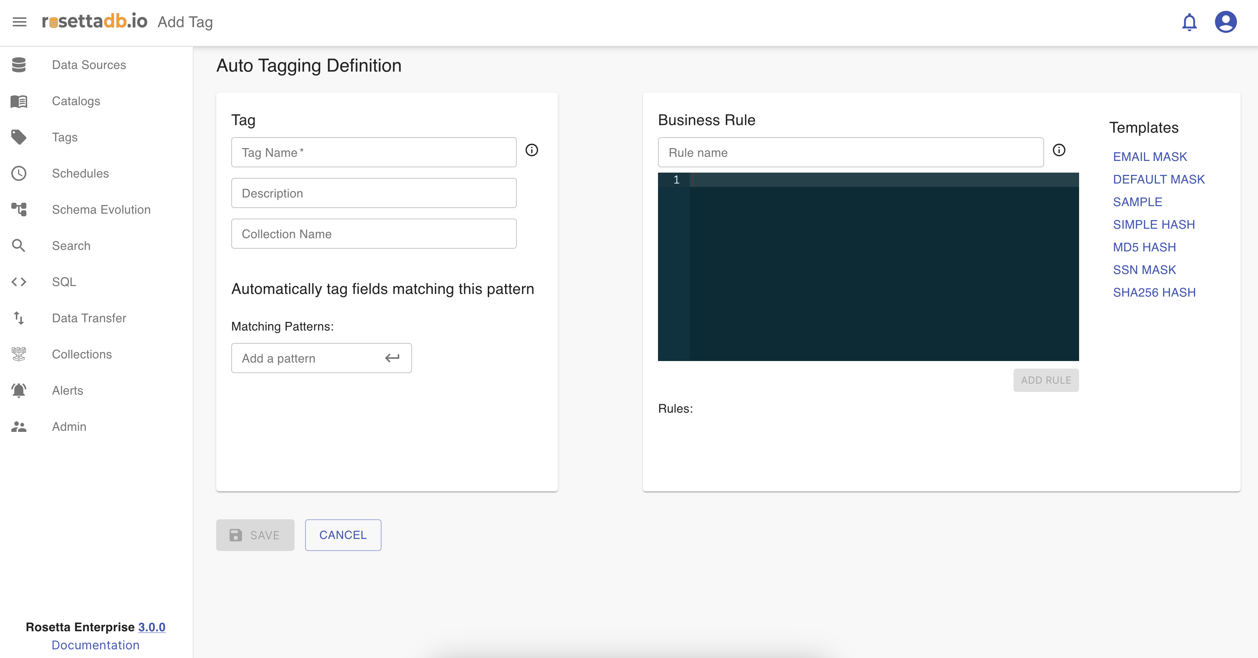Image resolution: width=1258 pixels, height=658 pixels.
Task: Open the 3.0.0 version link
Action: click(x=151, y=627)
